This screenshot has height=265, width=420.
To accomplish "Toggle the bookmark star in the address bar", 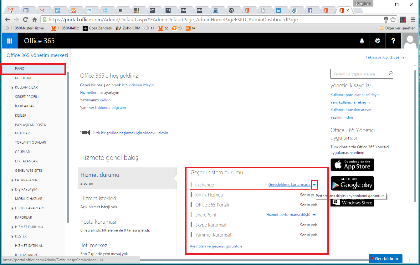I will click(393, 19).
